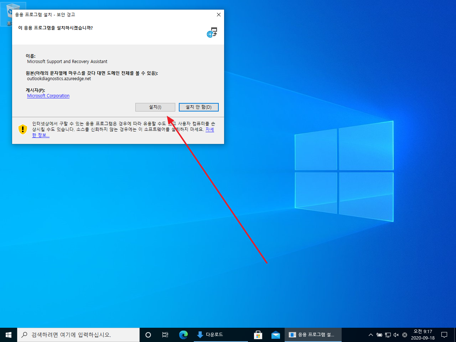Click the taskbar search input field
Viewport: 456px width, 342px height.
(78, 335)
